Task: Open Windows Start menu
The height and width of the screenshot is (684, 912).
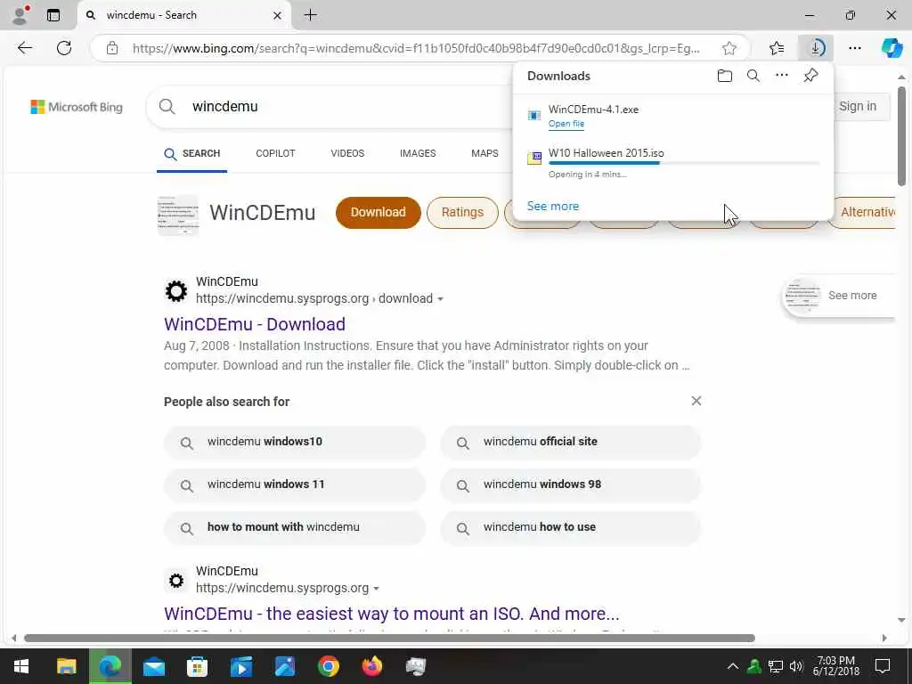Action: 21,666
